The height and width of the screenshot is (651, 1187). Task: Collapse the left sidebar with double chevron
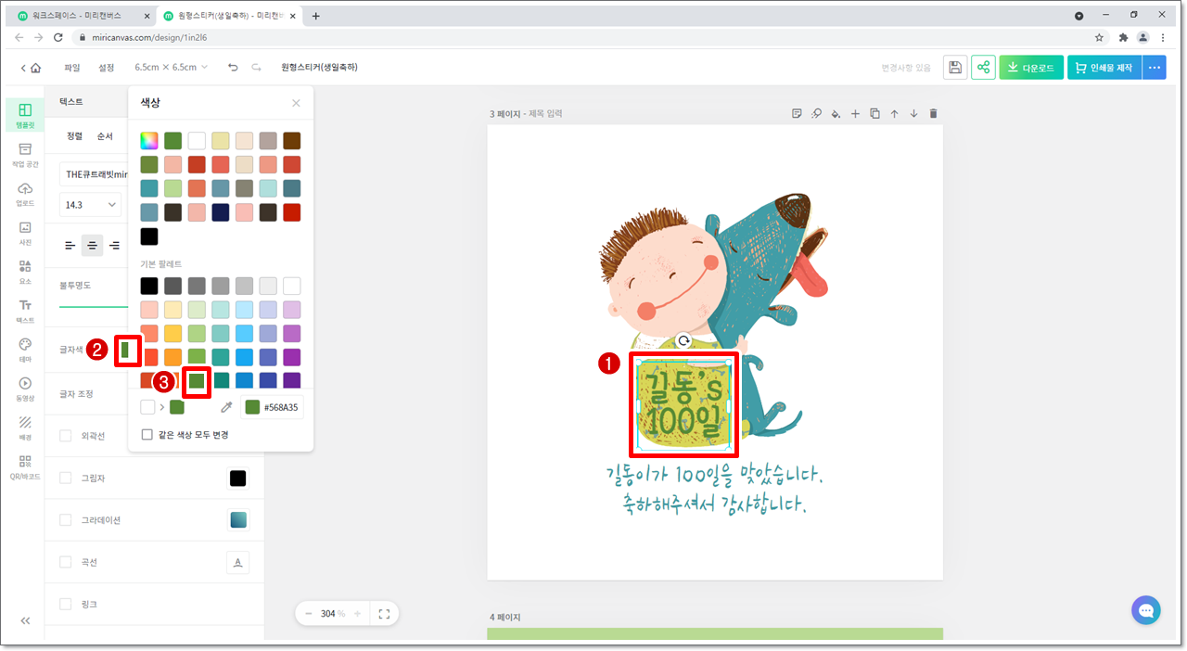point(25,620)
